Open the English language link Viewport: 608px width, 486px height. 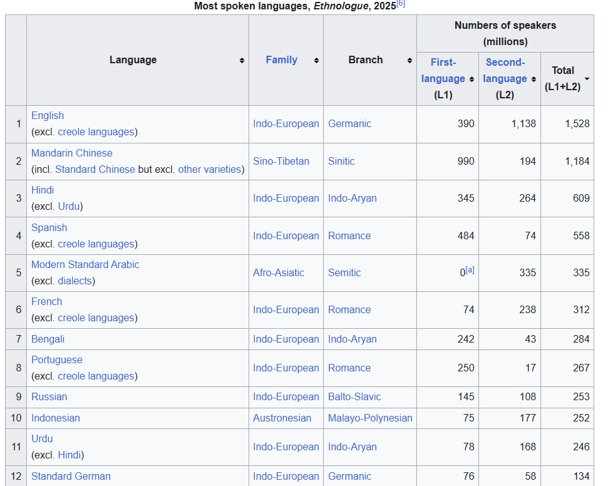coord(48,116)
